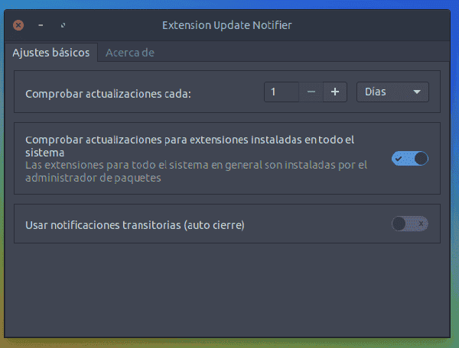Click the Usar notificaciones transitorias label

pos(135,225)
